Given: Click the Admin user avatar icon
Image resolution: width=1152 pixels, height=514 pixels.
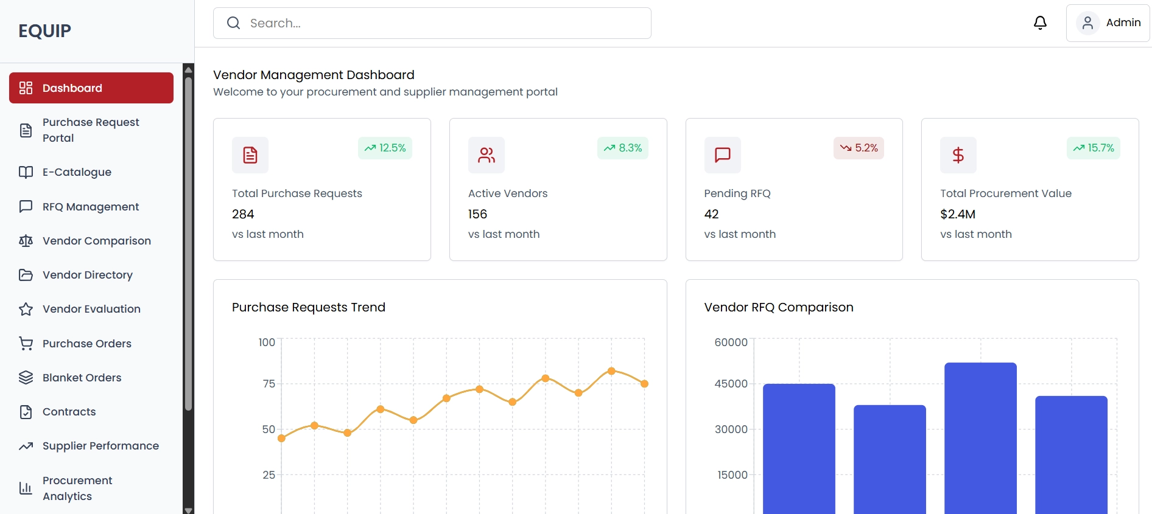Looking at the screenshot, I should click(x=1087, y=23).
